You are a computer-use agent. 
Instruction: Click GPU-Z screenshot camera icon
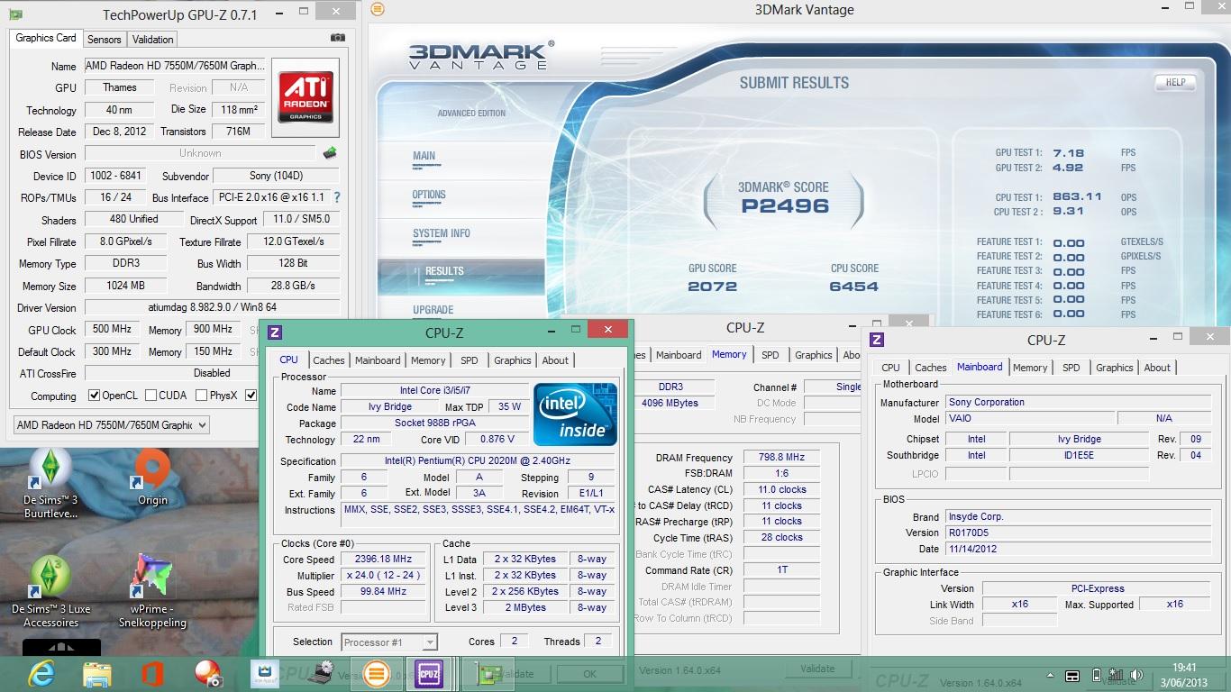[337, 38]
